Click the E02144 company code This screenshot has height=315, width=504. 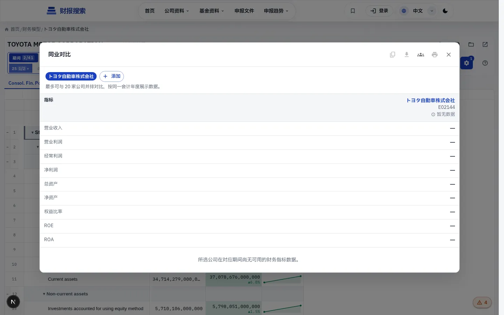click(x=447, y=107)
